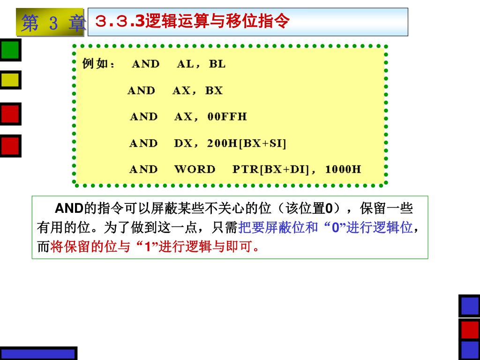Click the blue bar at bottom left
The width and height of the screenshot is (480, 360).
38,353
